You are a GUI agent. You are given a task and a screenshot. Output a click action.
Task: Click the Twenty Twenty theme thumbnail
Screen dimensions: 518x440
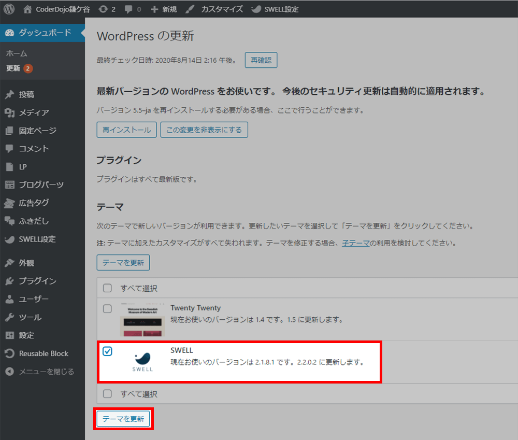point(143,319)
